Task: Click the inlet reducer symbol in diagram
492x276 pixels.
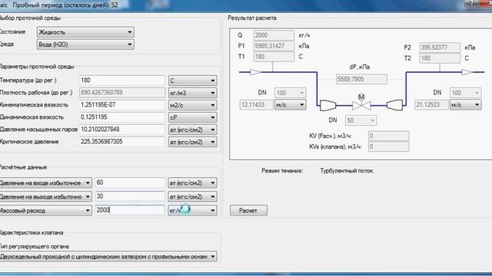Action: click(x=328, y=106)
